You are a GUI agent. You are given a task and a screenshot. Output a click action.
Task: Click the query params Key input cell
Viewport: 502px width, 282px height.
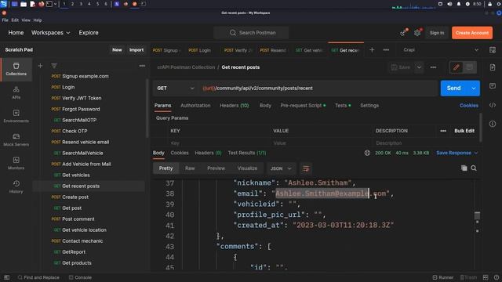[218, 143]
